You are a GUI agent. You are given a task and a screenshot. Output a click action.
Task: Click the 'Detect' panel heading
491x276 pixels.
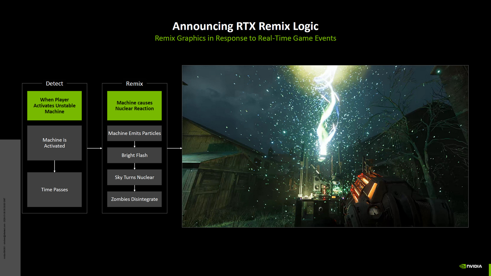click(x=54, y=84)
